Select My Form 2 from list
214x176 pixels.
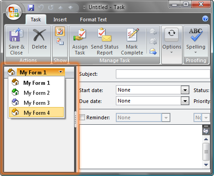click(36, 93)
